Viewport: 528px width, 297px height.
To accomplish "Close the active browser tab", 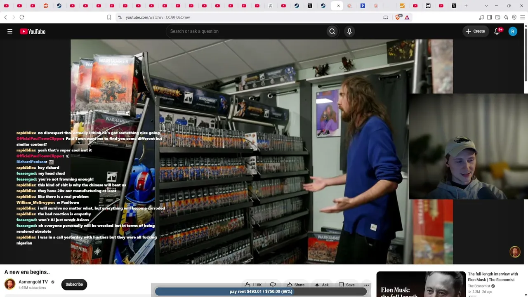I will point(338,6).
